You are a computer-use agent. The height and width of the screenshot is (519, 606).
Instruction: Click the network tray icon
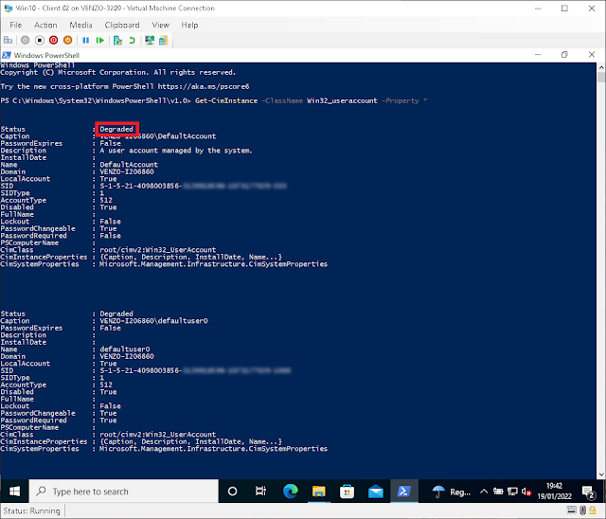(x=512, y=492)
